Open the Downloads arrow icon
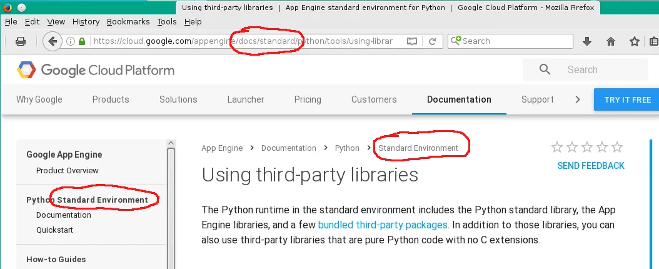Screen dimensions: 659x269 [x=587, y=41]
